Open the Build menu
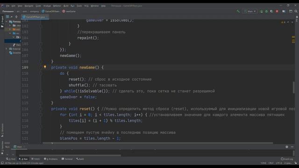The height and width of the screenshot is (168, 299). pyautogui.click(x=66, y=6)
